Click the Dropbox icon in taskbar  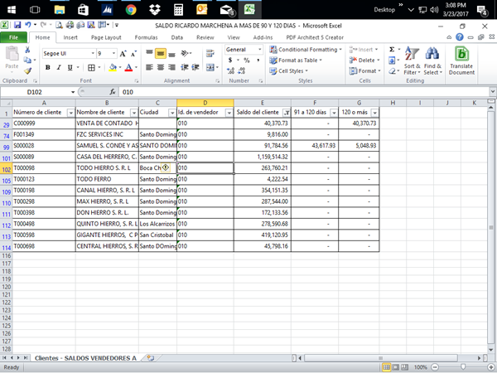click(156, 10)
